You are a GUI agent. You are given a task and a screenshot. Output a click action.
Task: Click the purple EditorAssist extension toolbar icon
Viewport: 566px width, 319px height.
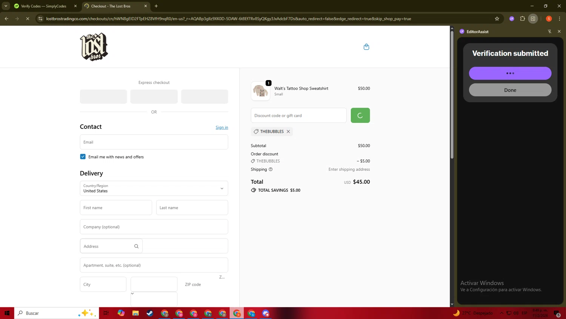(512, 19)
